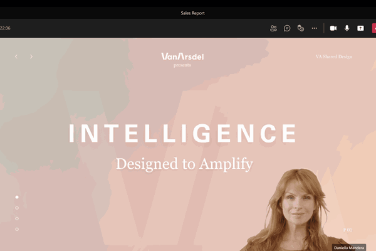Click the share content tray icon
This screenshot has width=376, height=251.
click(x=360, y=28)
